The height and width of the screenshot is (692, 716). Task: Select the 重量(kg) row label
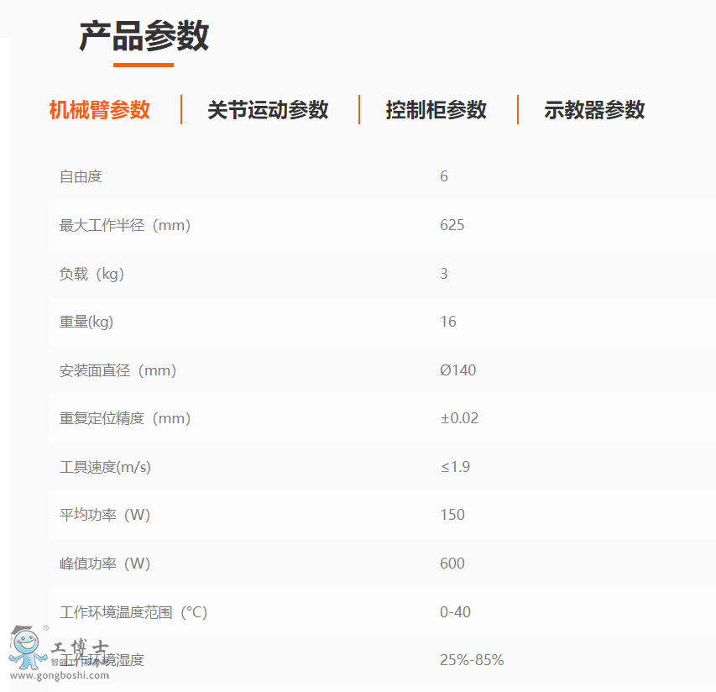[x=86, y=322]
